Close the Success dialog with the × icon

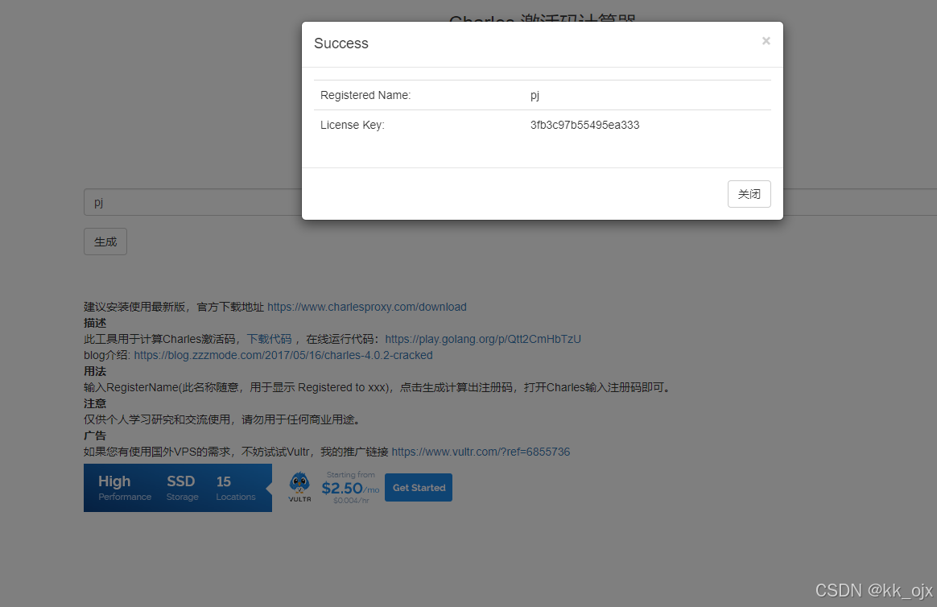[x=766, y=40]
